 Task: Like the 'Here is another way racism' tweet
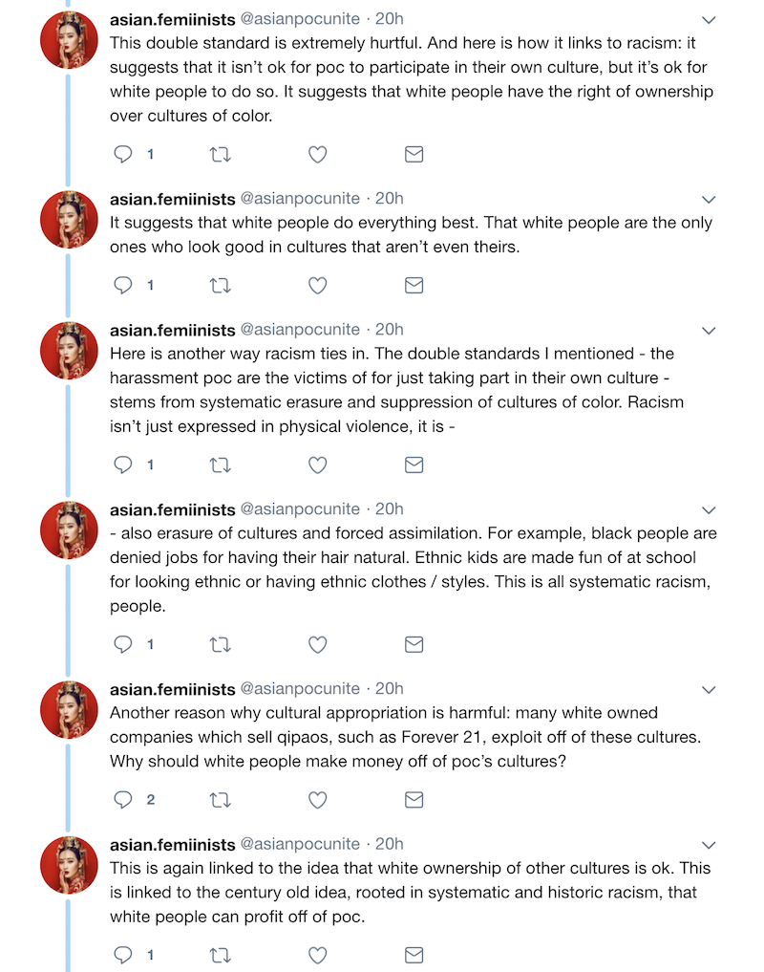(x=318, y=464)
